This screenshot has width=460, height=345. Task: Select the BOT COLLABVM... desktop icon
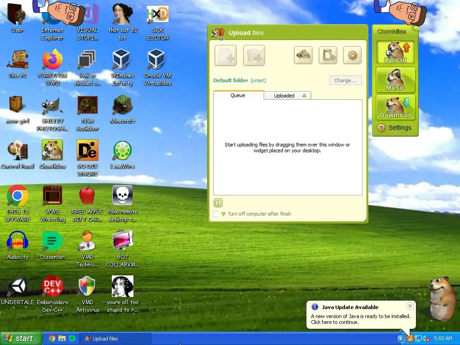pos(123,249)
